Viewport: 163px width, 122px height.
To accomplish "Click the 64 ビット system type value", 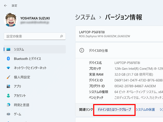I will 139,92.
